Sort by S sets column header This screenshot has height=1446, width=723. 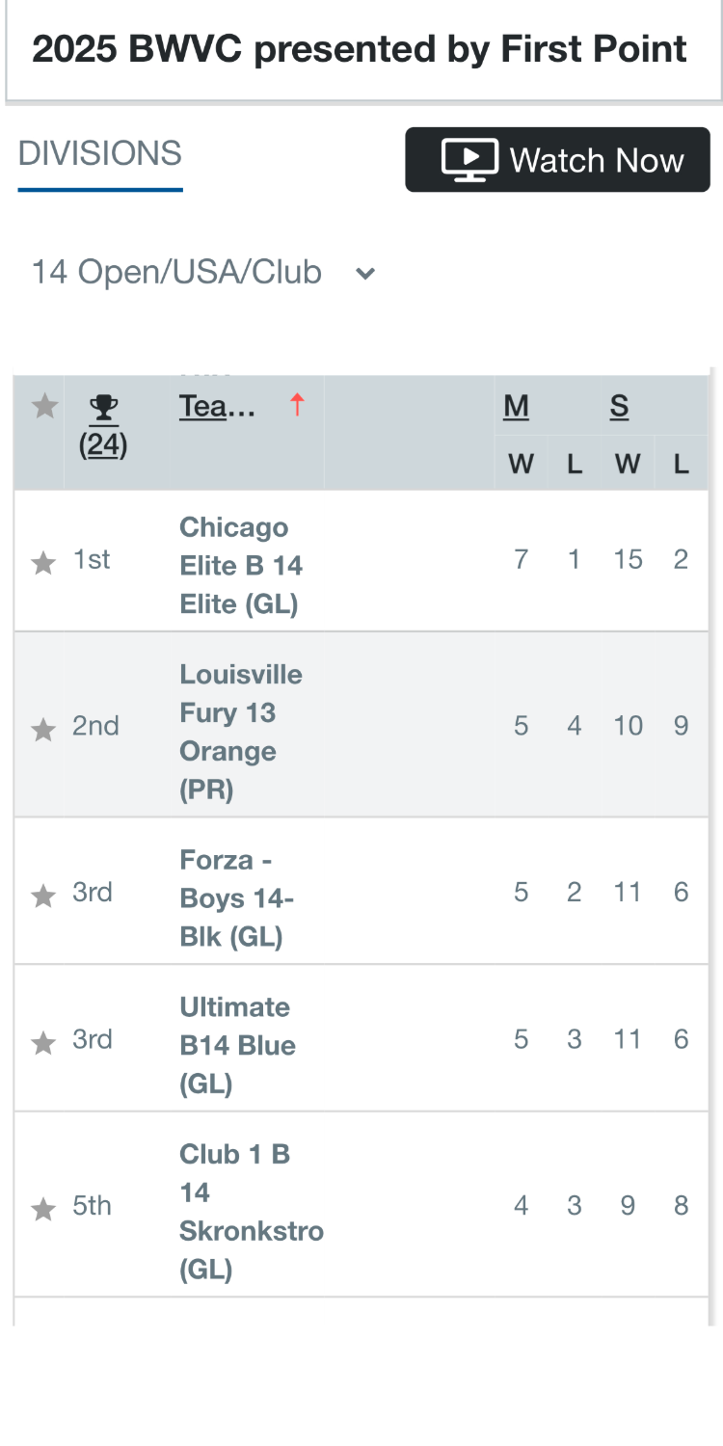click(619, 407)
